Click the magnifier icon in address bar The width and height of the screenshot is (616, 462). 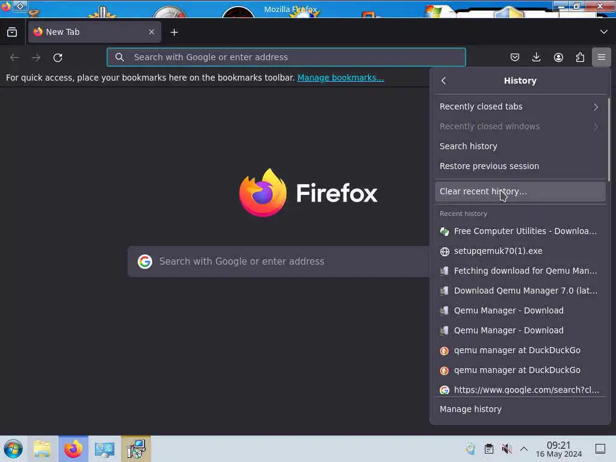coord(120,57)
